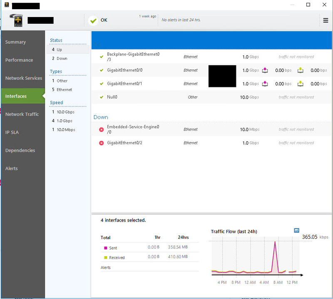333x299 pixels.
Task: Collapse the Types filter section
Action: tap(55, 71)
